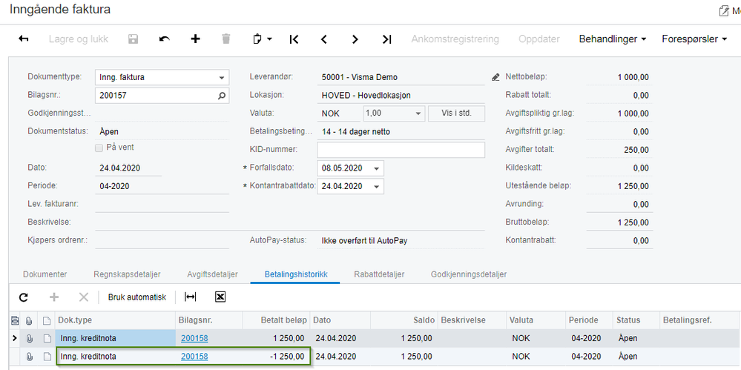Click the Dato field 24.04.2020
The width and height of the screenshot is (741, 370).
128,168
